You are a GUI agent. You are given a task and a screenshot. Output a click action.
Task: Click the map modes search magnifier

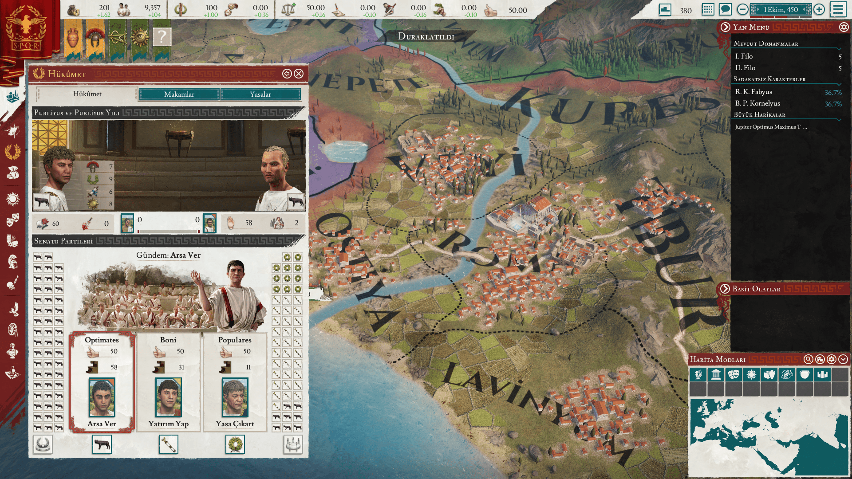(x=809, y=359)
